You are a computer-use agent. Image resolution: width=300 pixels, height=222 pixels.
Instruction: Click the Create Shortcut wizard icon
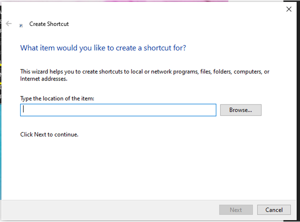tap(21, 25)
